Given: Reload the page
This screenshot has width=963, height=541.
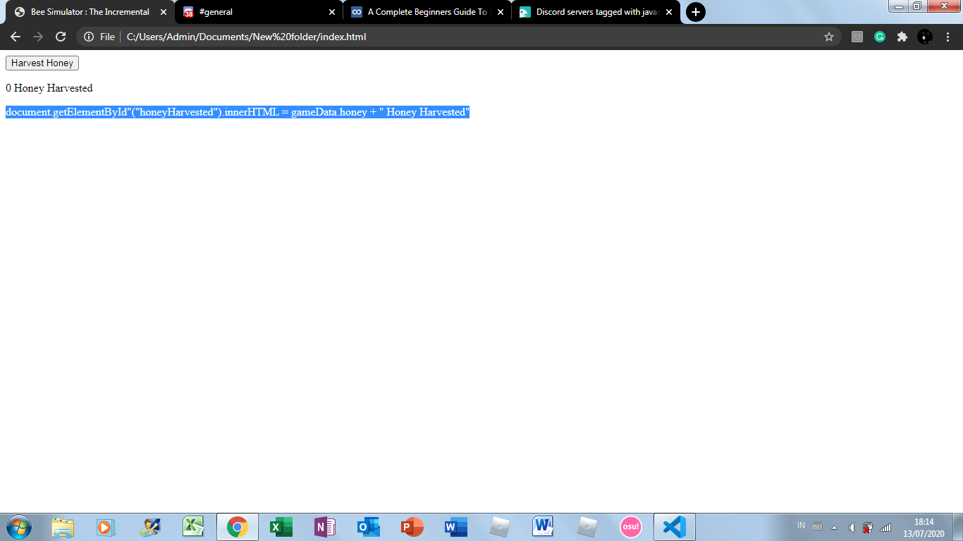Looking at the screenshot, I should [61, 37].
